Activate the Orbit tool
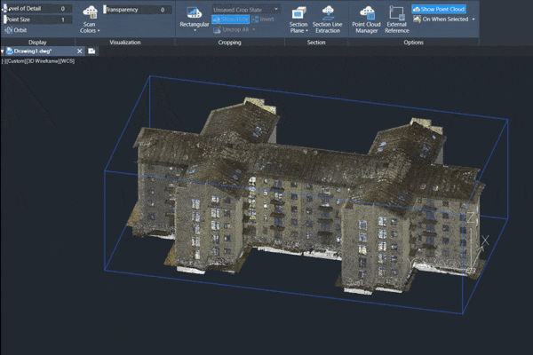This screenshot has height=355, width=533. pos(16,30)
